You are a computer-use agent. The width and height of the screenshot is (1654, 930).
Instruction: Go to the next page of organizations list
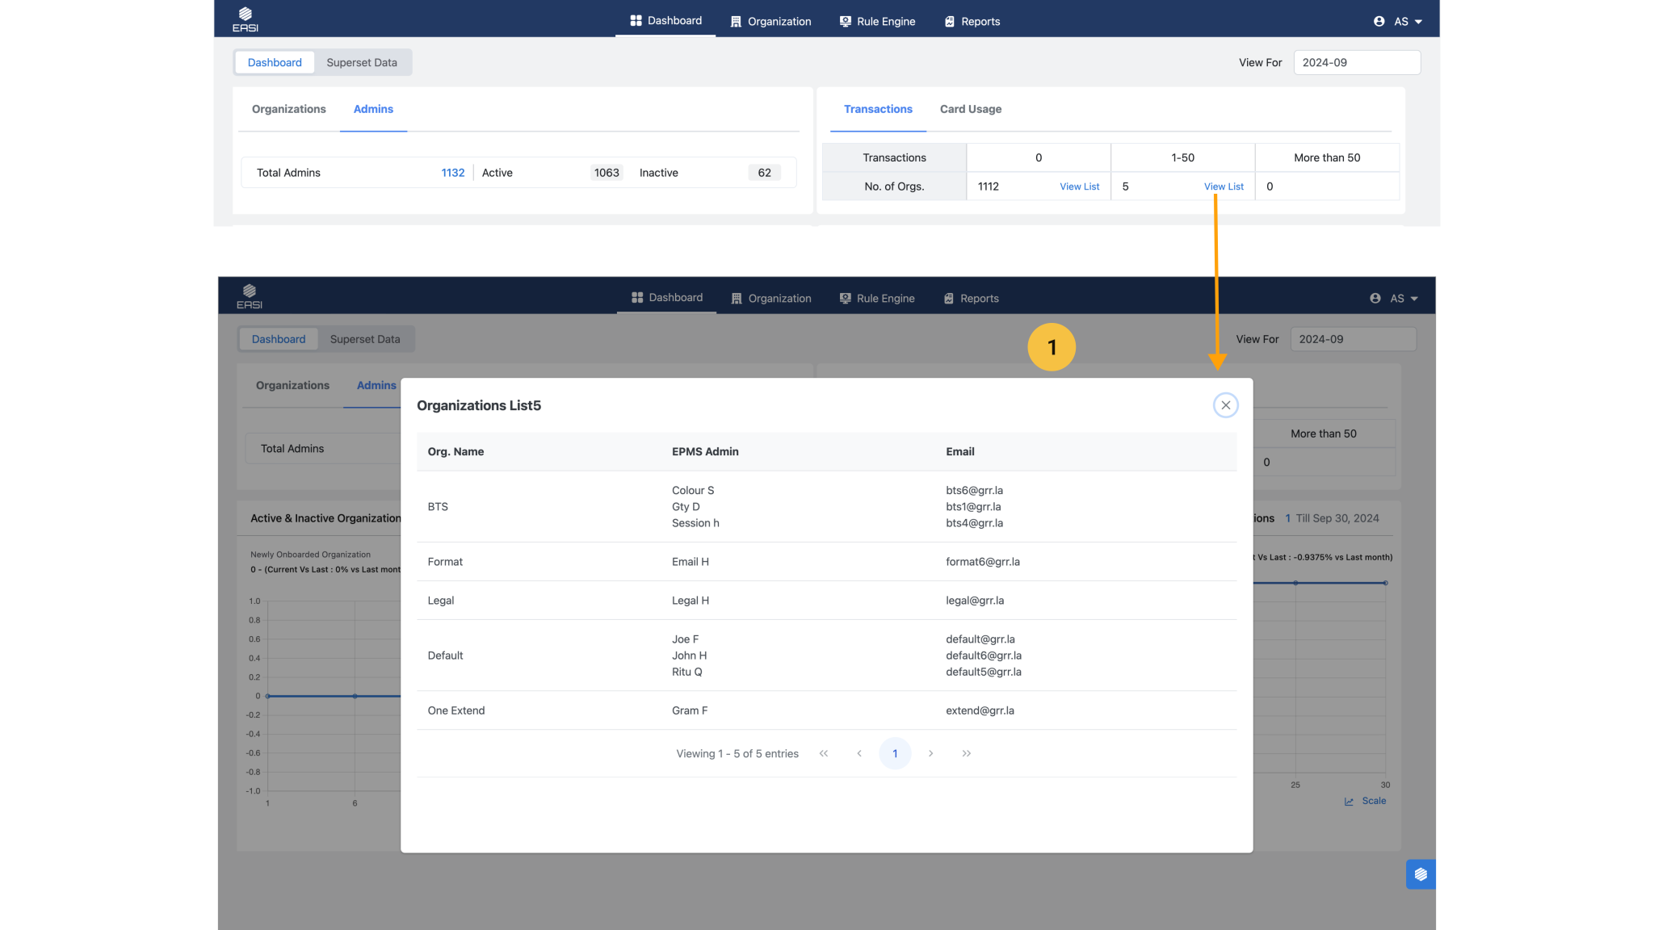coord(930,753)
